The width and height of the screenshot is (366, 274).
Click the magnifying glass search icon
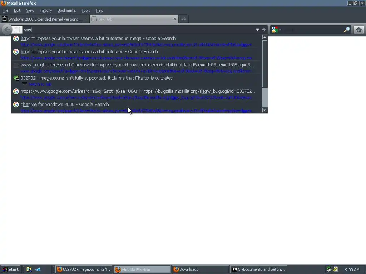tap(347, 30)
